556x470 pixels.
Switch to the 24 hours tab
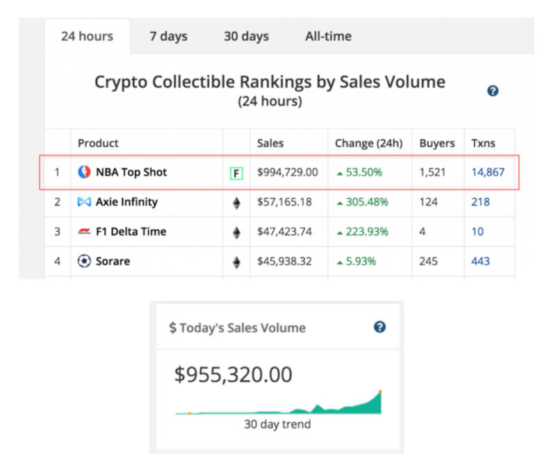coord(87,36)
